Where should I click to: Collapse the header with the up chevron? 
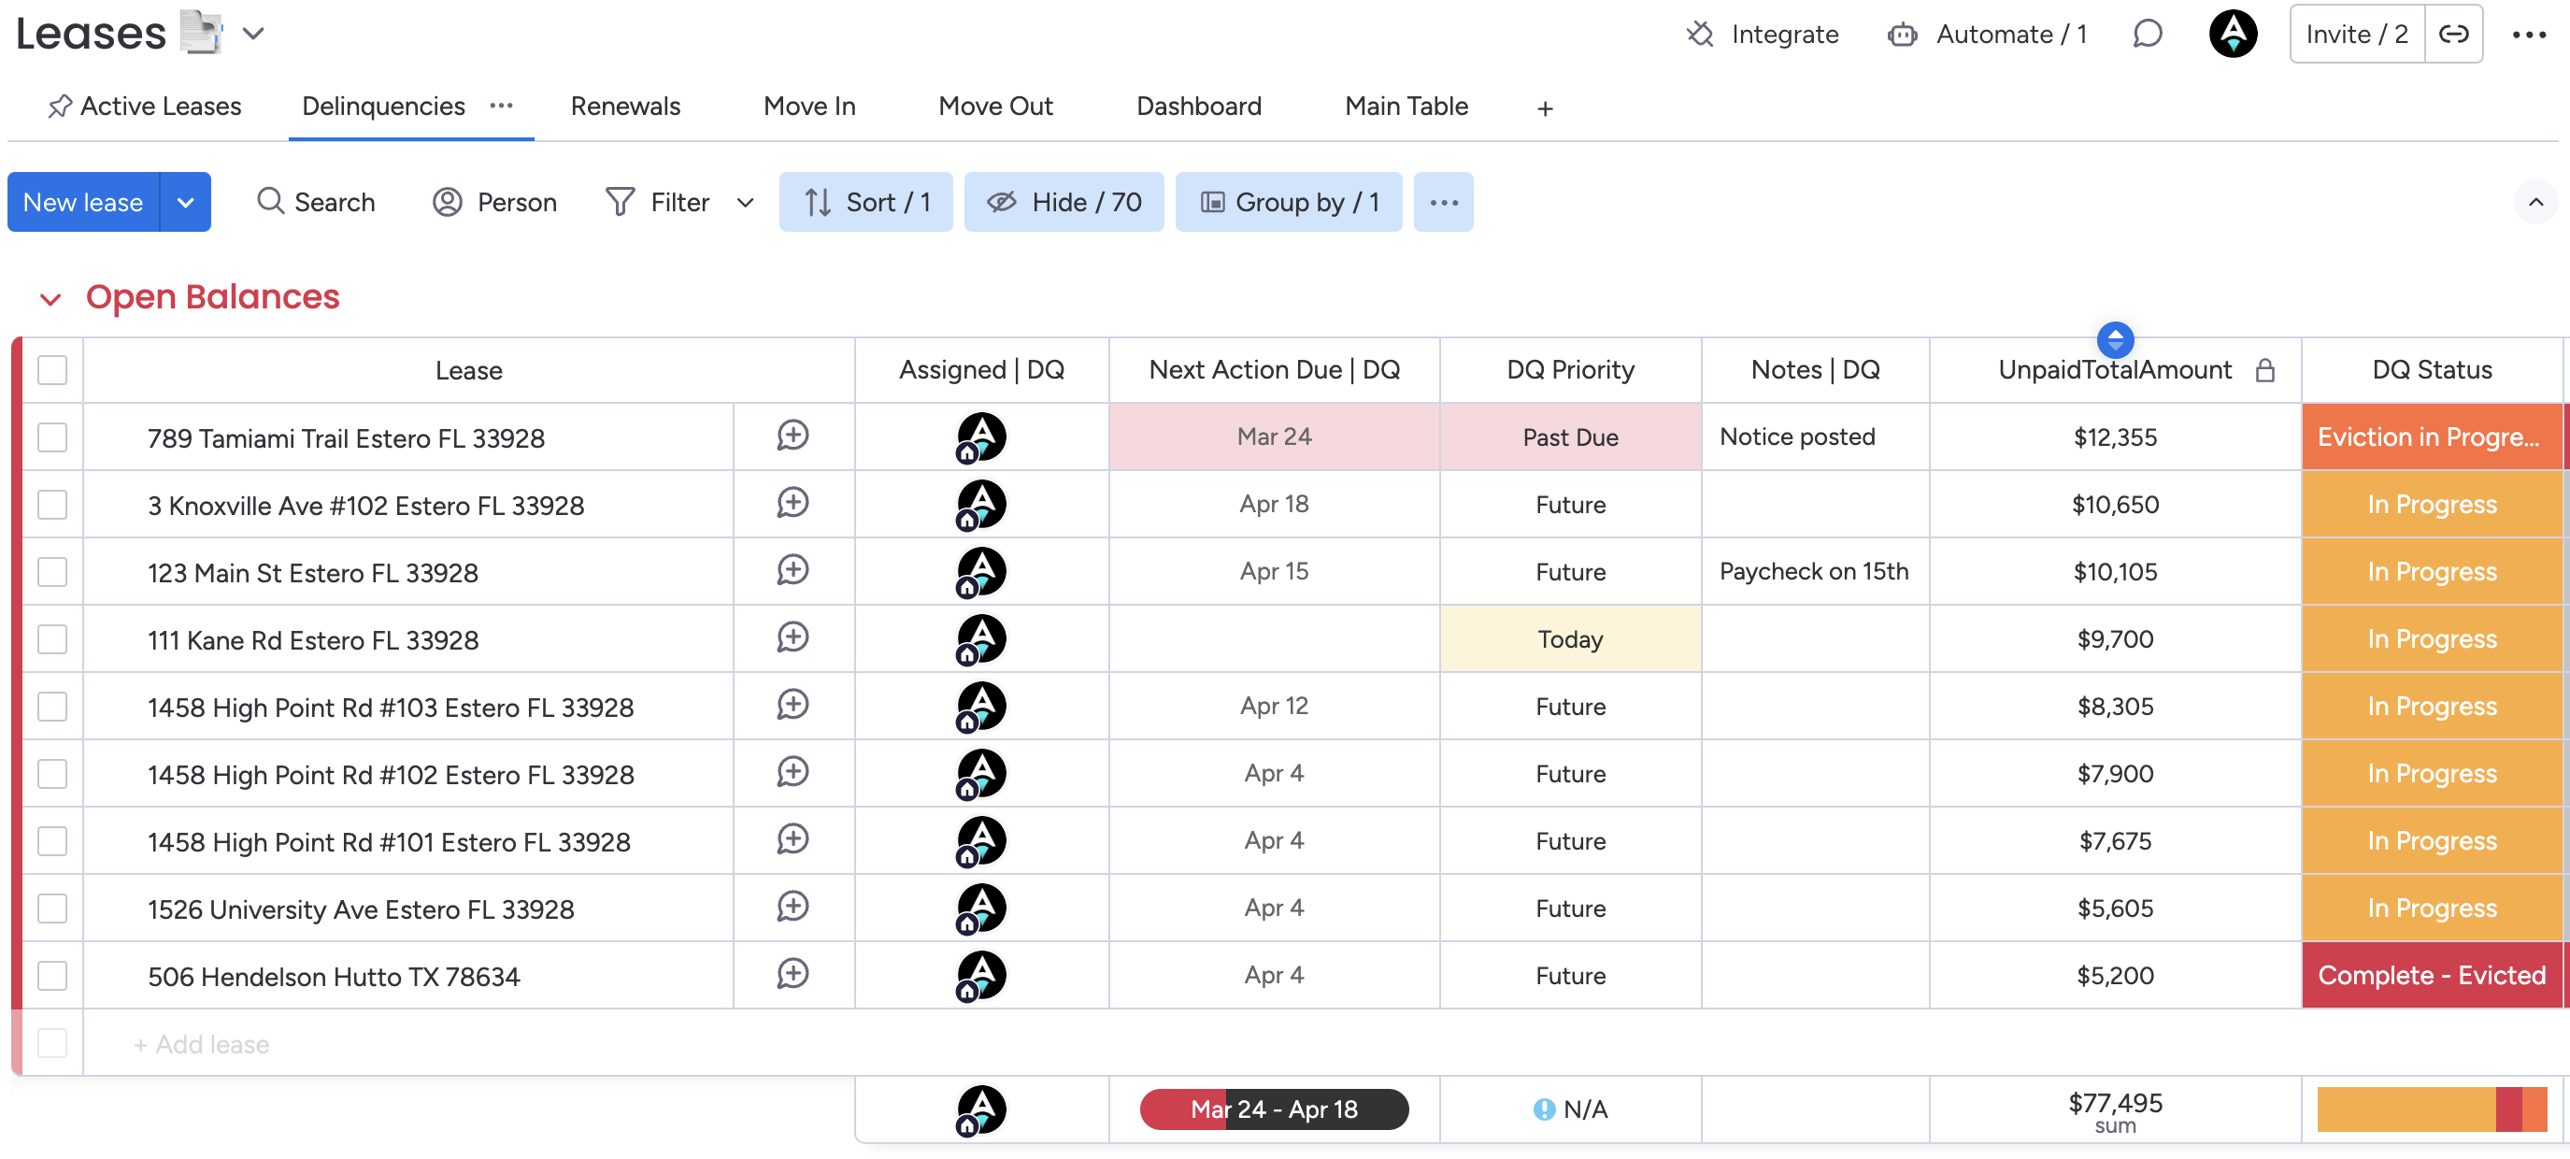pos(2535,203)
